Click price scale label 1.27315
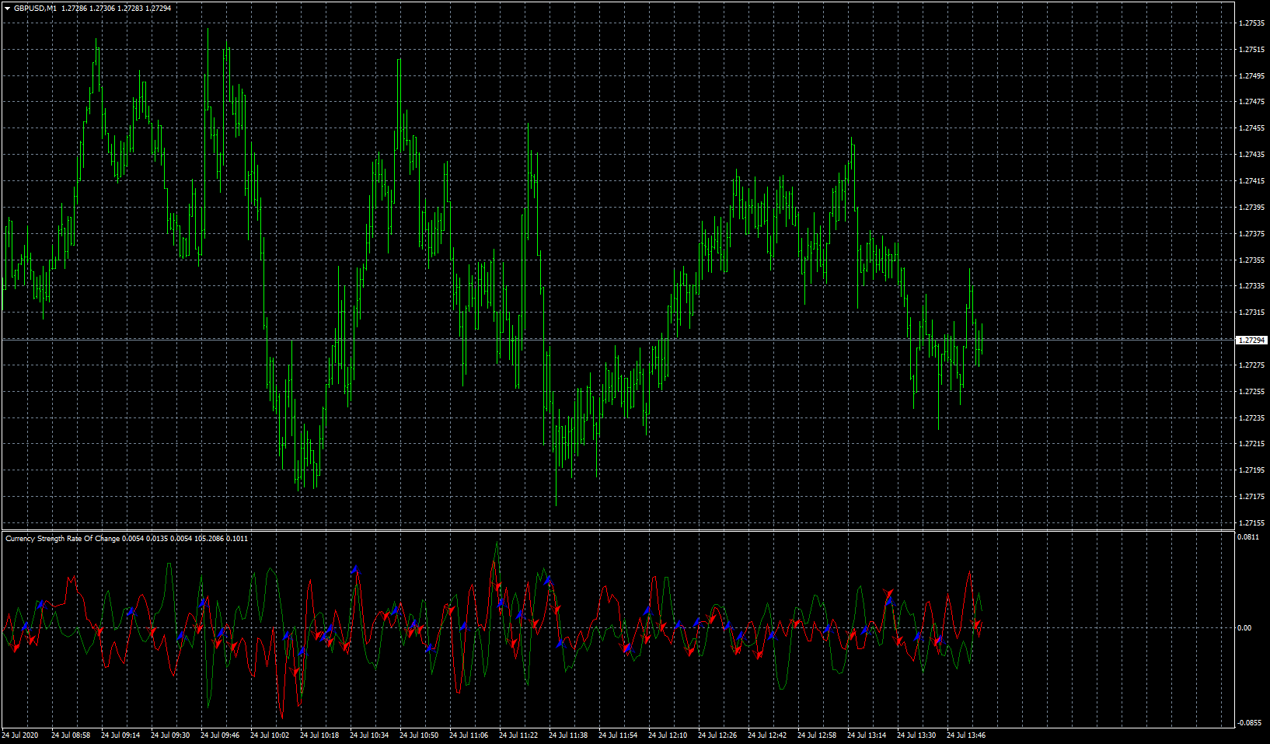The height and width of the screenshot is (744, 1270). (x=1251, y=313)
